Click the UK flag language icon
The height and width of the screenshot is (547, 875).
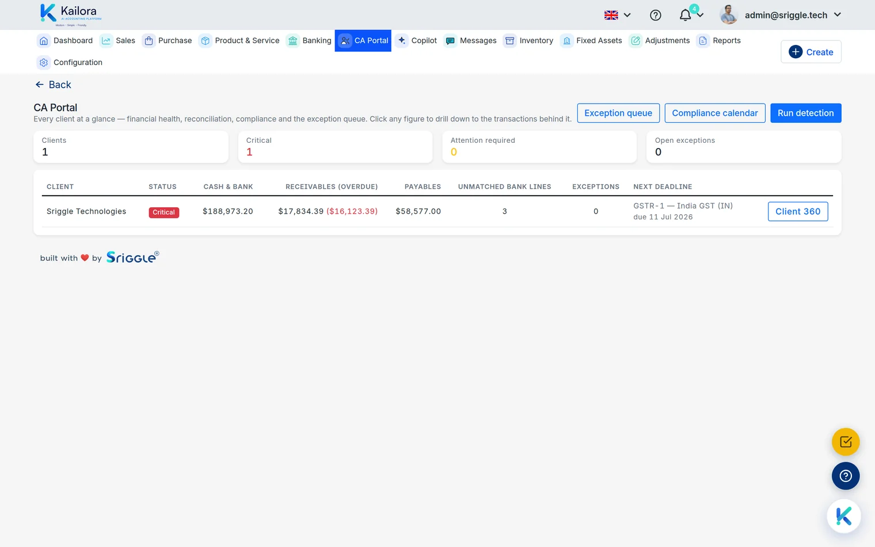tap(611, 16)
